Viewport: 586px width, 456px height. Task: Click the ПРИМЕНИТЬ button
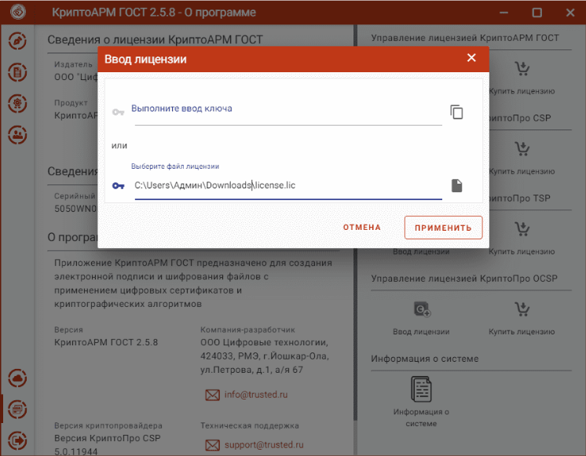pos(443,228)
